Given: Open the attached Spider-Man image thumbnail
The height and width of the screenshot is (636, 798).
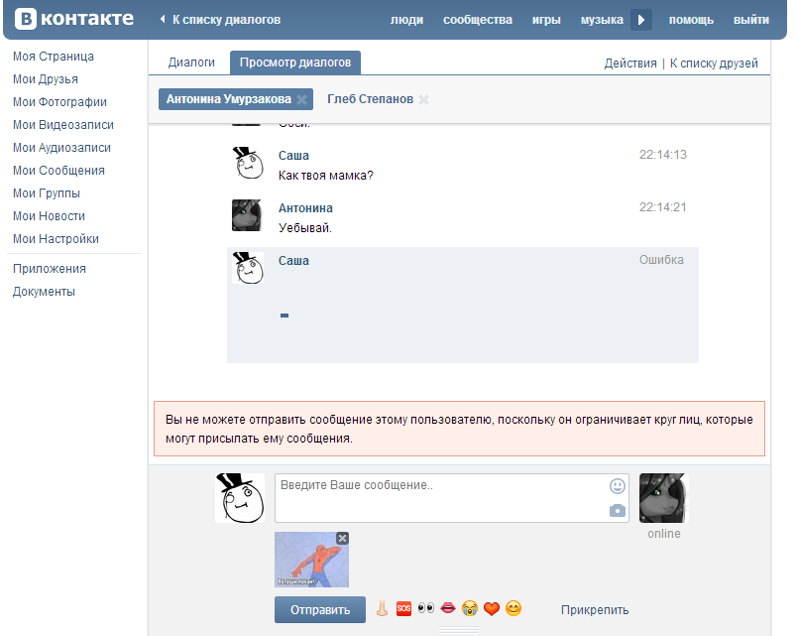Looking at the screenshot, I should 311,560.
